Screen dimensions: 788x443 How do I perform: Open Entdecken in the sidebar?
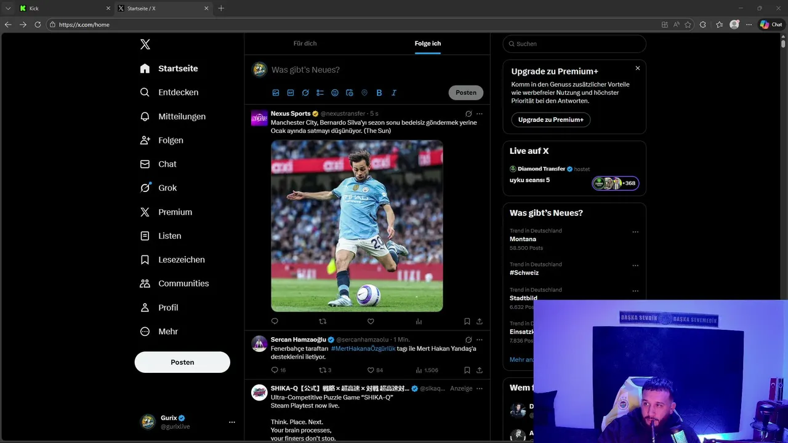coord(169,92)
